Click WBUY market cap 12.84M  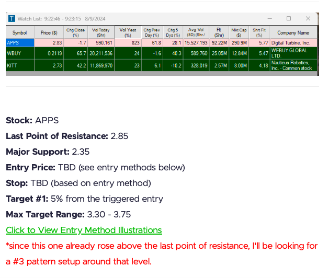(x=239, y=53)
